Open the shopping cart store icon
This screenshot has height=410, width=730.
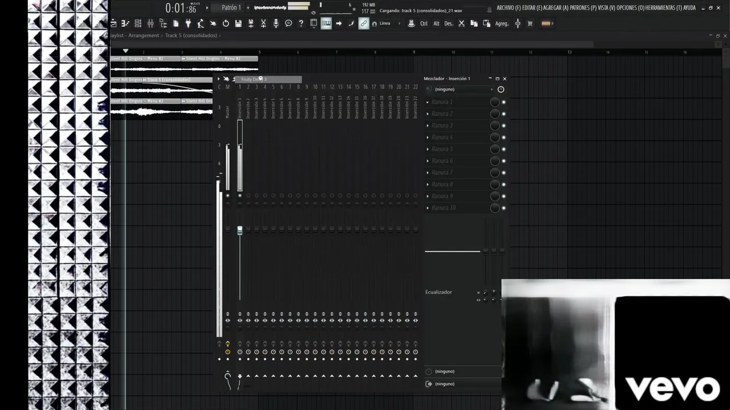(x=530, y=23)
